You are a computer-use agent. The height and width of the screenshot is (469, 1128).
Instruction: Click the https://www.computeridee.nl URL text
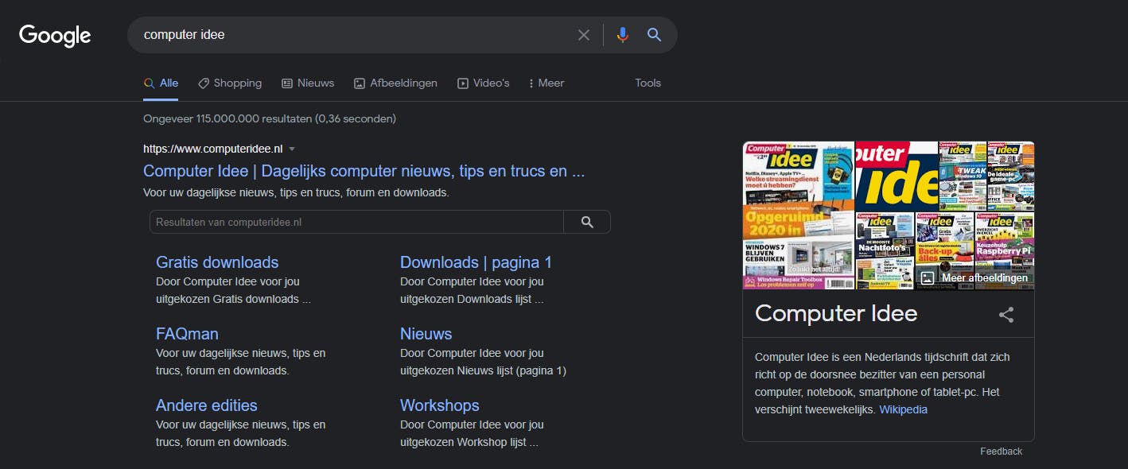213,149
